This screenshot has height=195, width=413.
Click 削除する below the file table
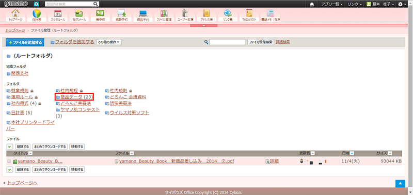[x=23, y=170]
